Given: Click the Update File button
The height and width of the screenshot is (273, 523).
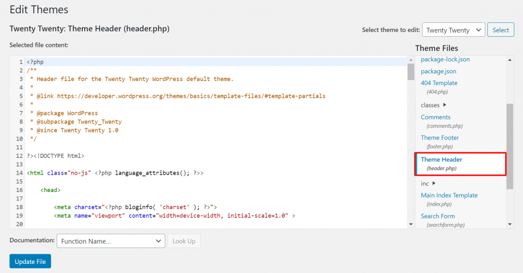Looking at the screenshot, I should coord(30,261).
